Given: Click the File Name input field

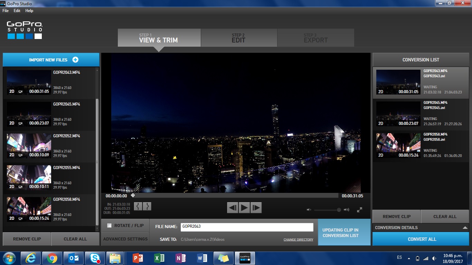Looking at the screenshot, I should pyautogui.click(x=247, y=227).
